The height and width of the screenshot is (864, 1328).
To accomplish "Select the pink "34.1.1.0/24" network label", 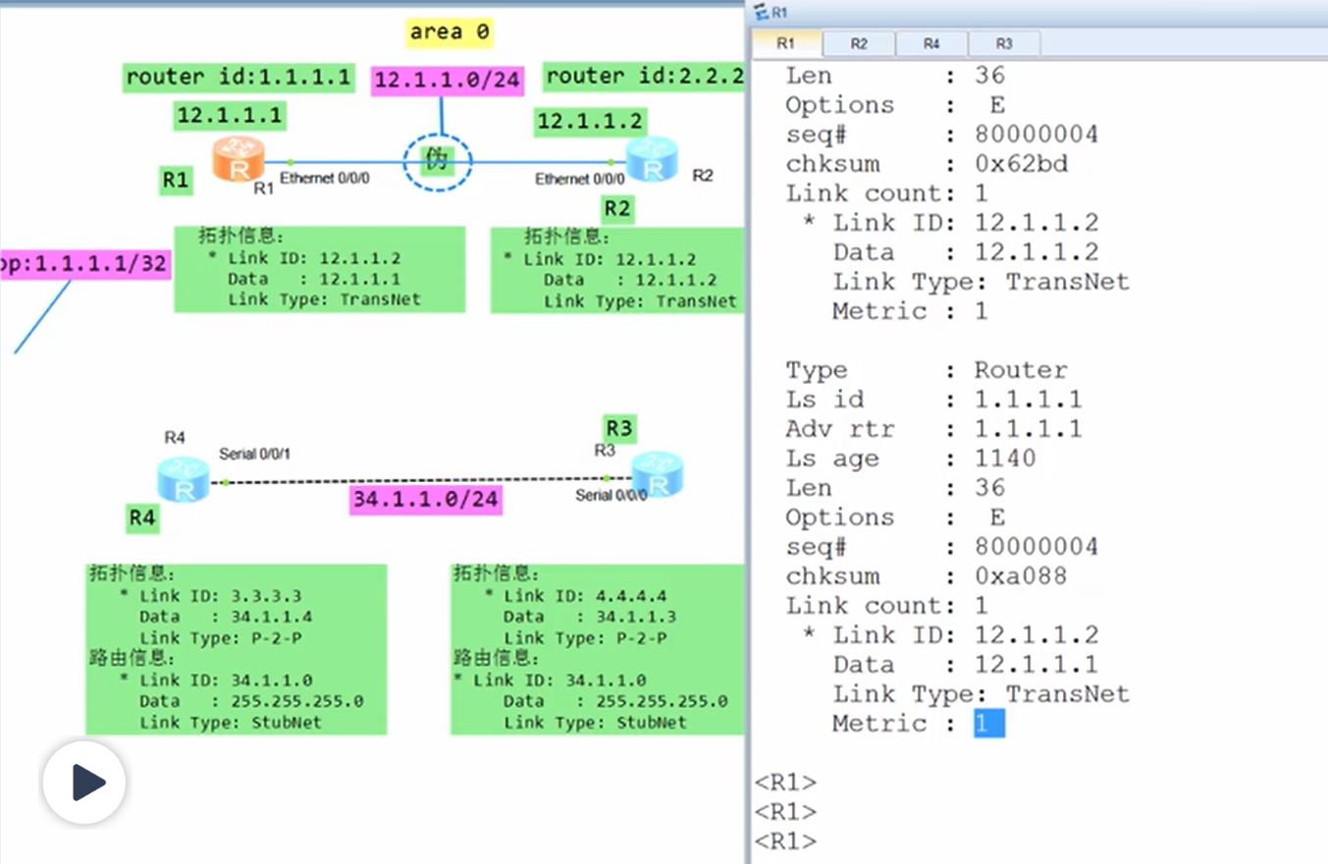I will coord(426,499).
